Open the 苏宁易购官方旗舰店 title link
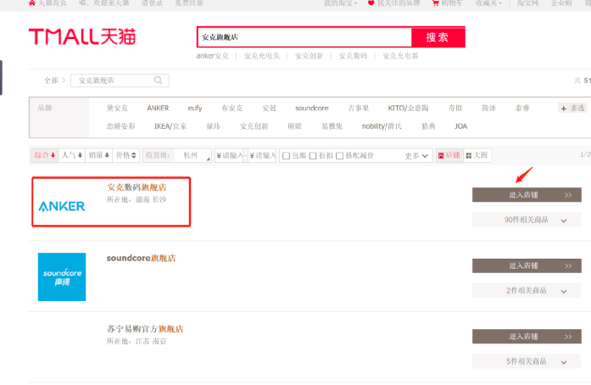The width and height of the screenshot is (591, 385). coord(145,329)
